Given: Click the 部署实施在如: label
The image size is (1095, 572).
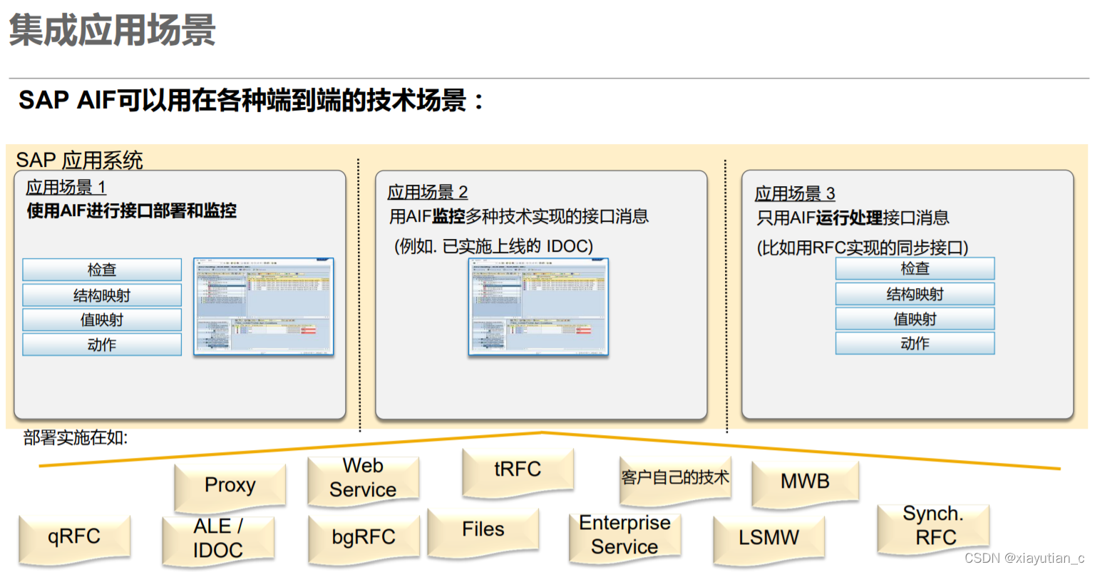Looking at the screenshot, I should tap(76, 437).
